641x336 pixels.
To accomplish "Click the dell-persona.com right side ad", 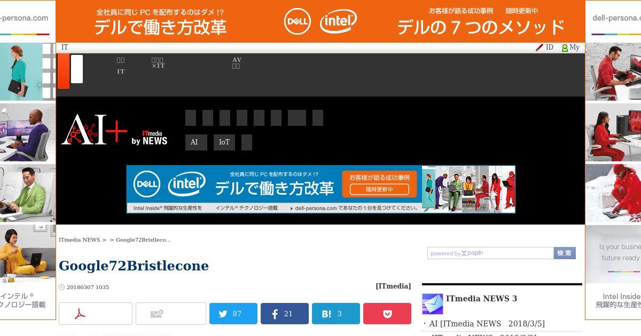I will [x=613, y=160].
